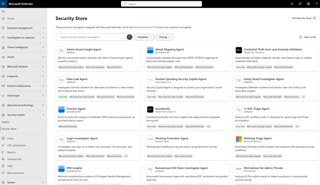
Task: Switch to View as list
Action: coord(308,37)
